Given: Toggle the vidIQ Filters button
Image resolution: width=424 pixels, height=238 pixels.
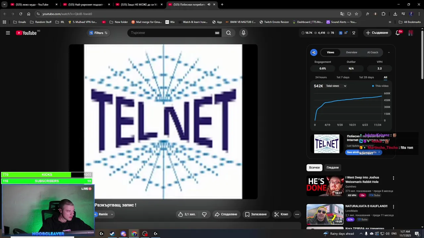Looking at the screenshot, I should pos(98,33).
